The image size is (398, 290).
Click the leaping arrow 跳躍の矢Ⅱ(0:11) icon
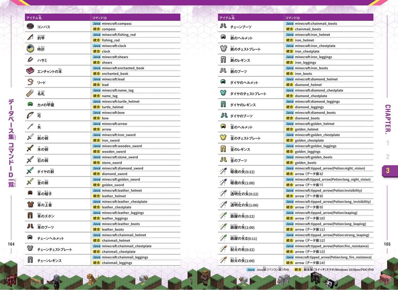pos(223,238)
